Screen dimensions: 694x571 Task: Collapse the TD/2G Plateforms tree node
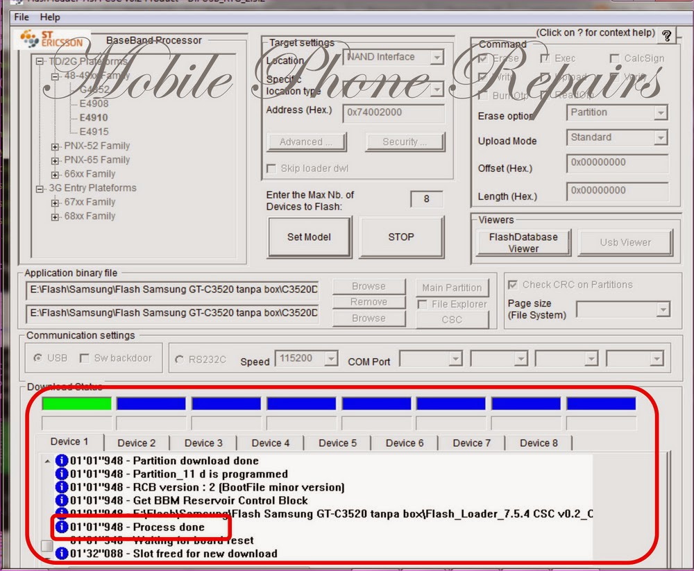pyautogui.click(x=40, y=62)
